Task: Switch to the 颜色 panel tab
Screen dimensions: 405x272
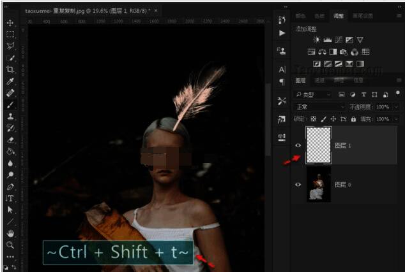Action: point(301,15)
